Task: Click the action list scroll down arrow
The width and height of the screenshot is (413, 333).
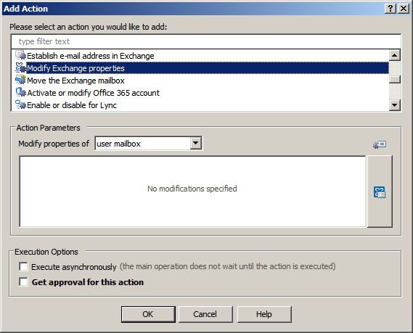Action: 395,105
